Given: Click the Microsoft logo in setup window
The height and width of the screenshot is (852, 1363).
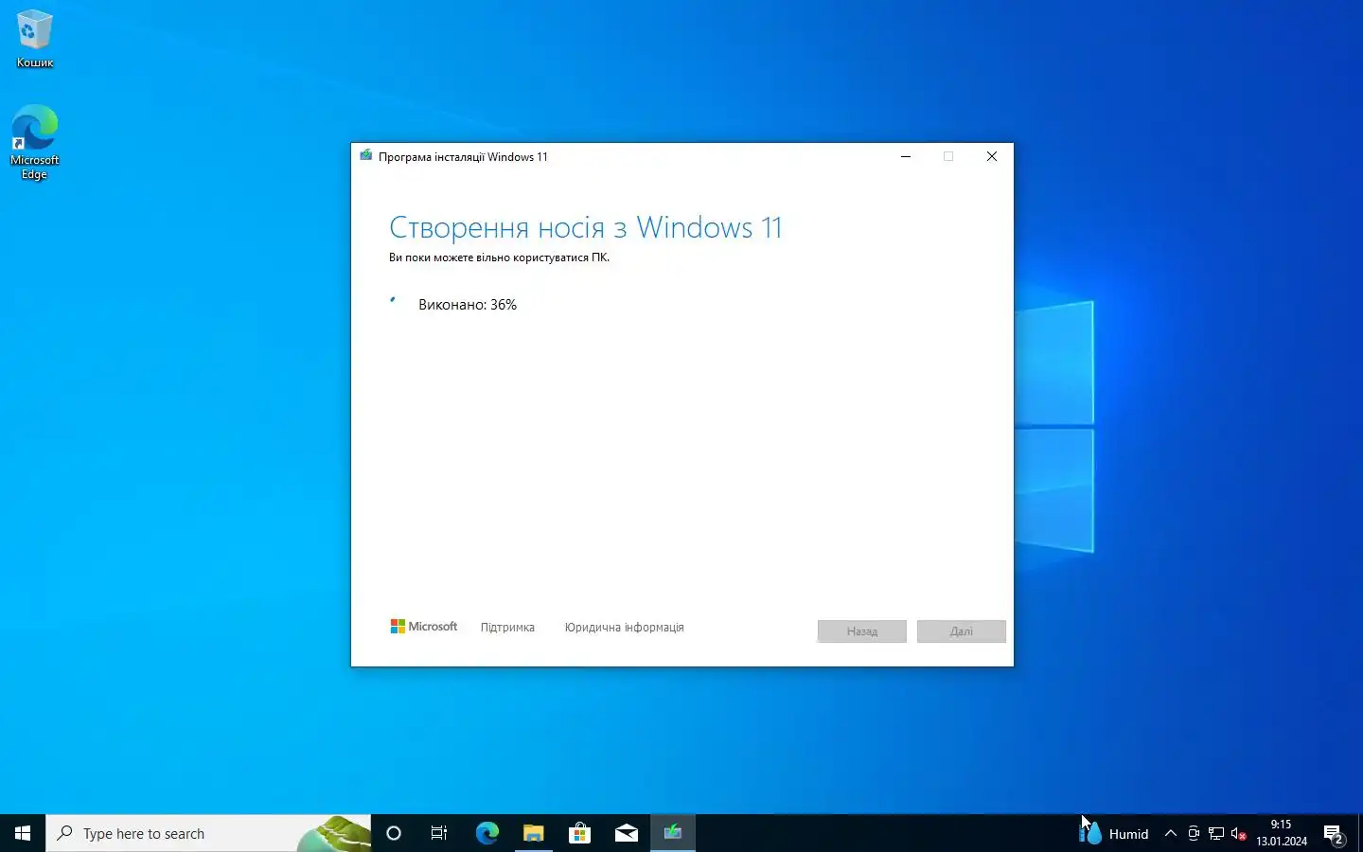Looking at the screenshot, I should click(x=423, y=627).
